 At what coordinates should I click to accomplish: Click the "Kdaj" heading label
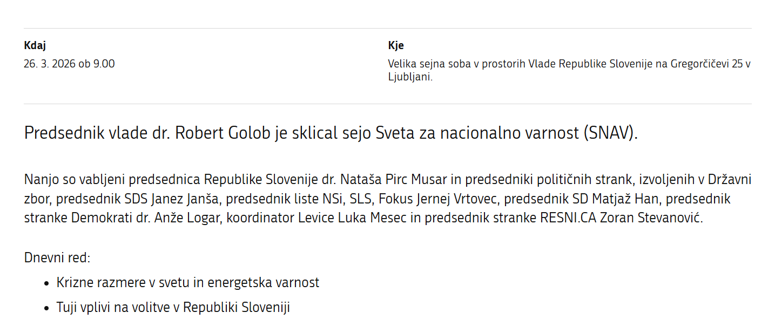coord(35,45)
